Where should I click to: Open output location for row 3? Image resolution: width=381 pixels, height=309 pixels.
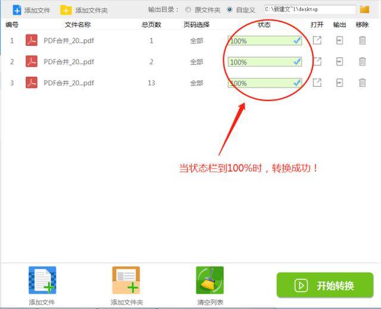coord(339,83)
